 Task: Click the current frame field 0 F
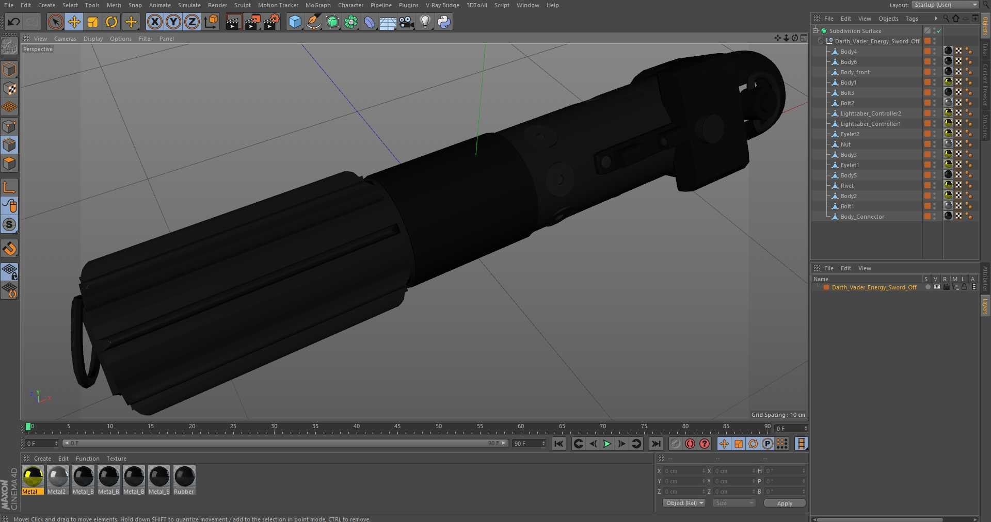42,444
